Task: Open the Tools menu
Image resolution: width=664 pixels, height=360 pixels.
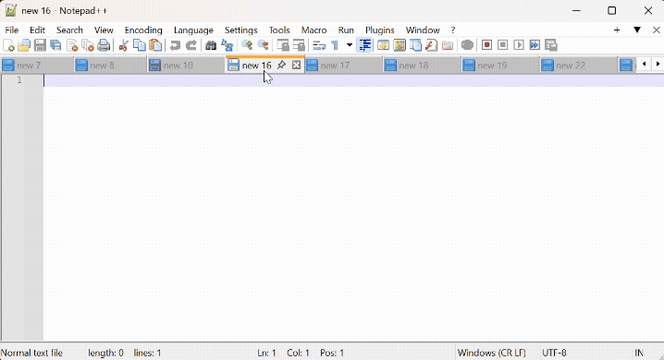Action: coord(279,30)
